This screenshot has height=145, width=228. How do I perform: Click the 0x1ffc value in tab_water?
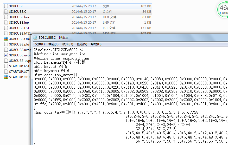click(40, 104)
